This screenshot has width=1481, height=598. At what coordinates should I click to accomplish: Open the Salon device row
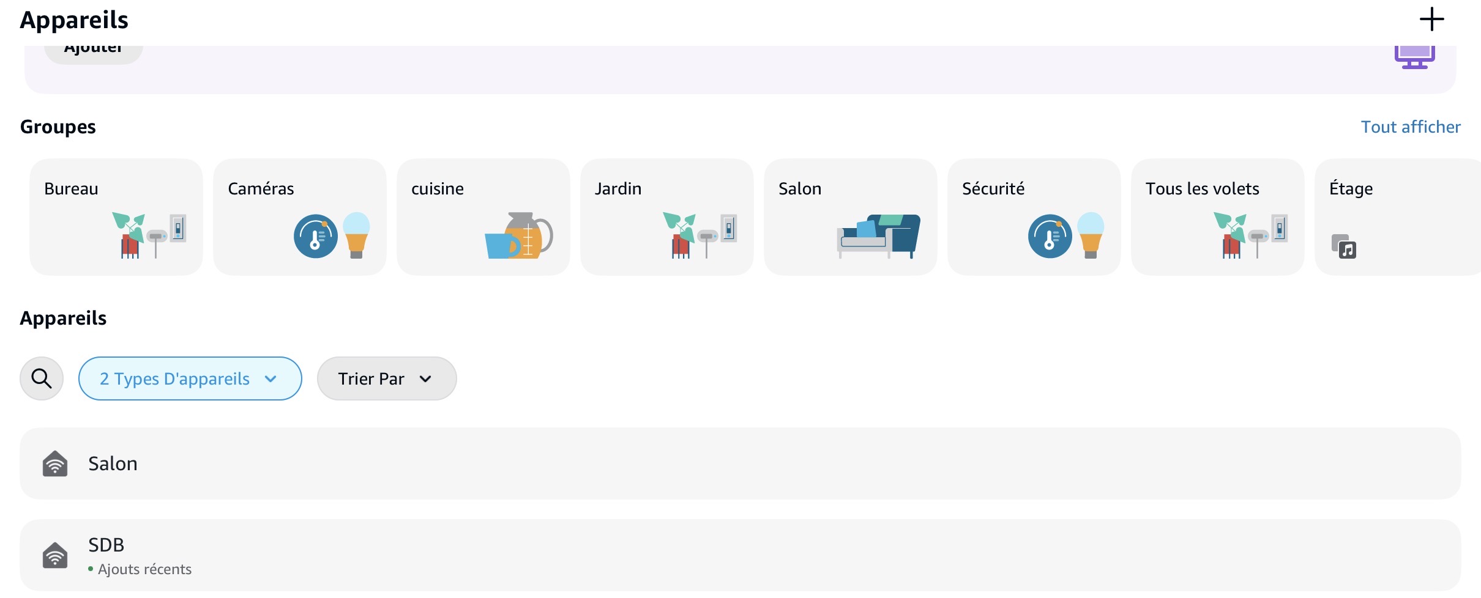coord(740,463)
